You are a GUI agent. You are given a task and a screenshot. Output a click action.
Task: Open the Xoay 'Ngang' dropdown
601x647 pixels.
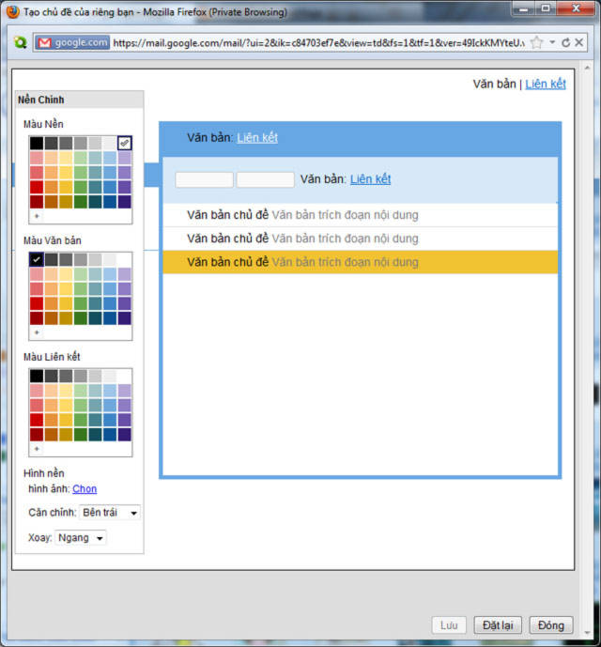click(81, 538)
